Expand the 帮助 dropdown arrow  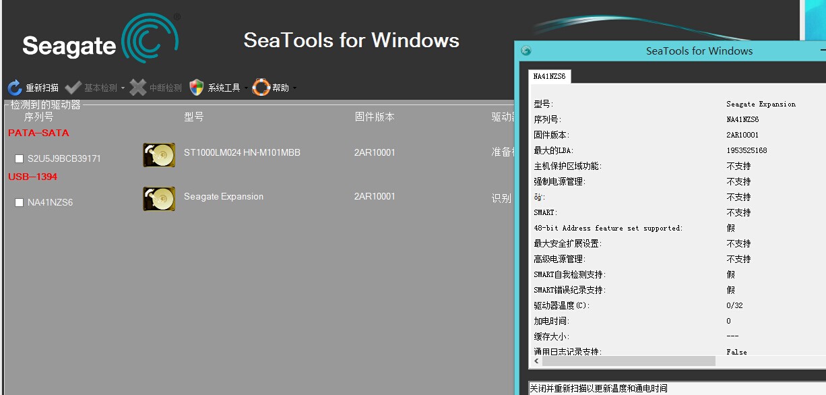(294, 88)
